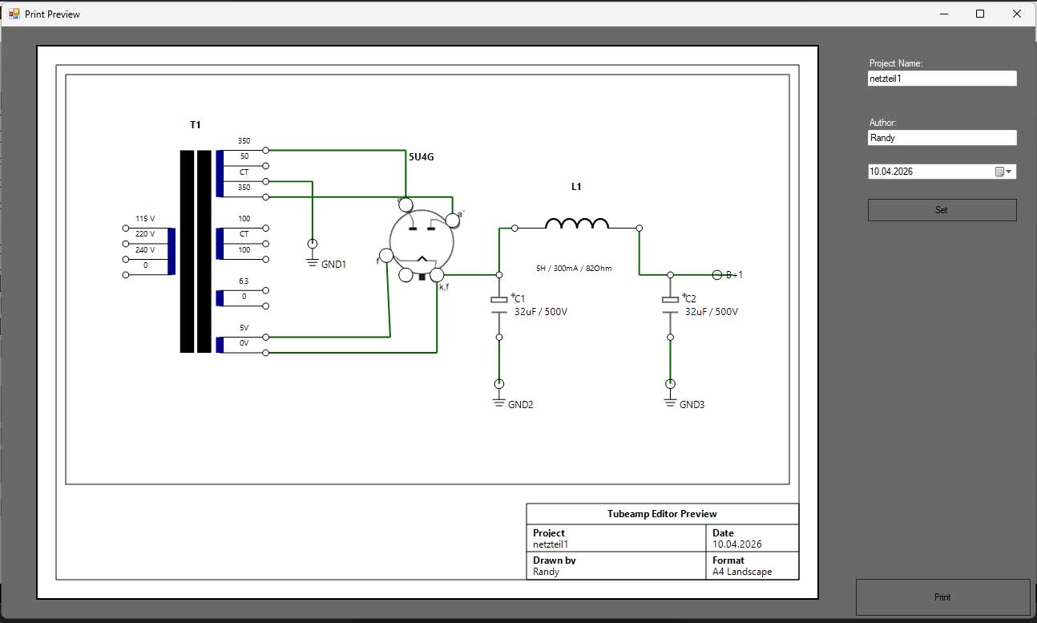This screenshot has height=623, width=1037.
Task: Click the Print Preview window app icon
Action: [14, 14]
